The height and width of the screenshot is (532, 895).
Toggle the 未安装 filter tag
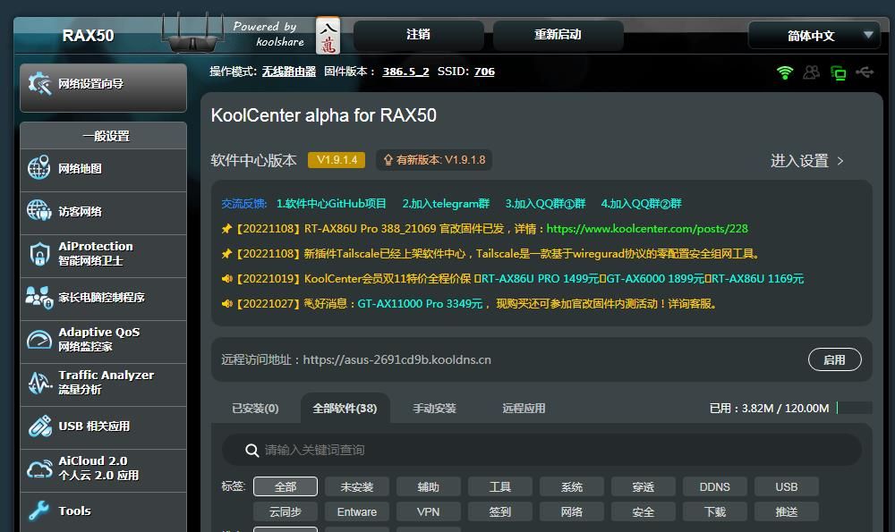(356, 486)
